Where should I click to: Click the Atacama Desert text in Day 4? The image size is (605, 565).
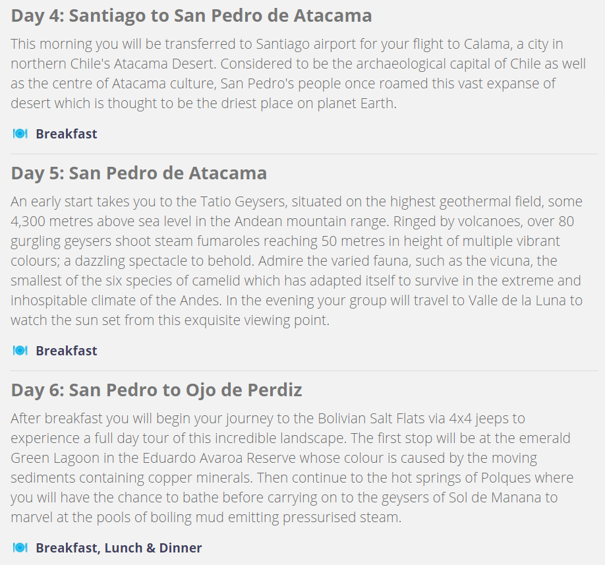click(x=164, y=64)
